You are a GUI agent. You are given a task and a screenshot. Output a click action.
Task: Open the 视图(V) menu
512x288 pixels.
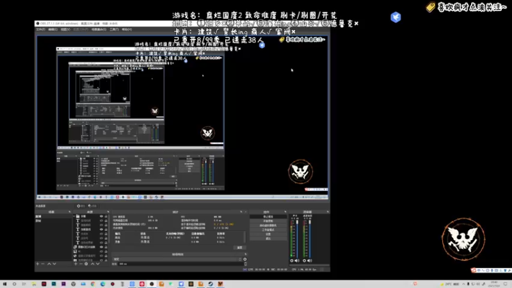click(65, 29)
